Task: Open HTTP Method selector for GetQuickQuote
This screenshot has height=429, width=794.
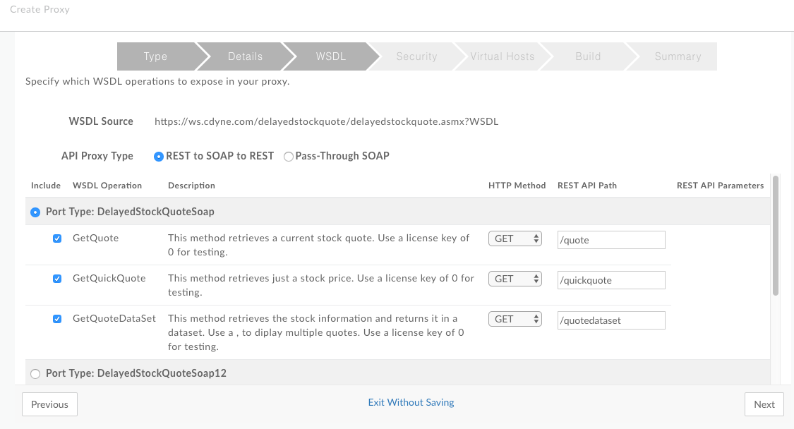Action: tap(515, 279)
